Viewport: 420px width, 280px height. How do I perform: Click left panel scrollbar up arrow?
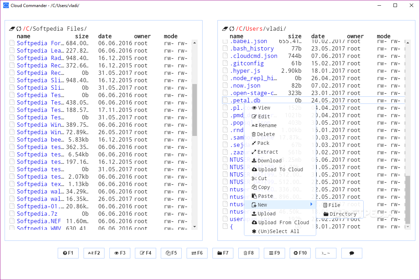pyautogui.click(x=195, y=43)
